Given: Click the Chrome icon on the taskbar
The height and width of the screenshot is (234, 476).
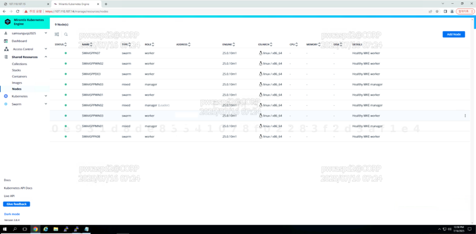Looking at the screenshot, I should (x=36, y=229).
